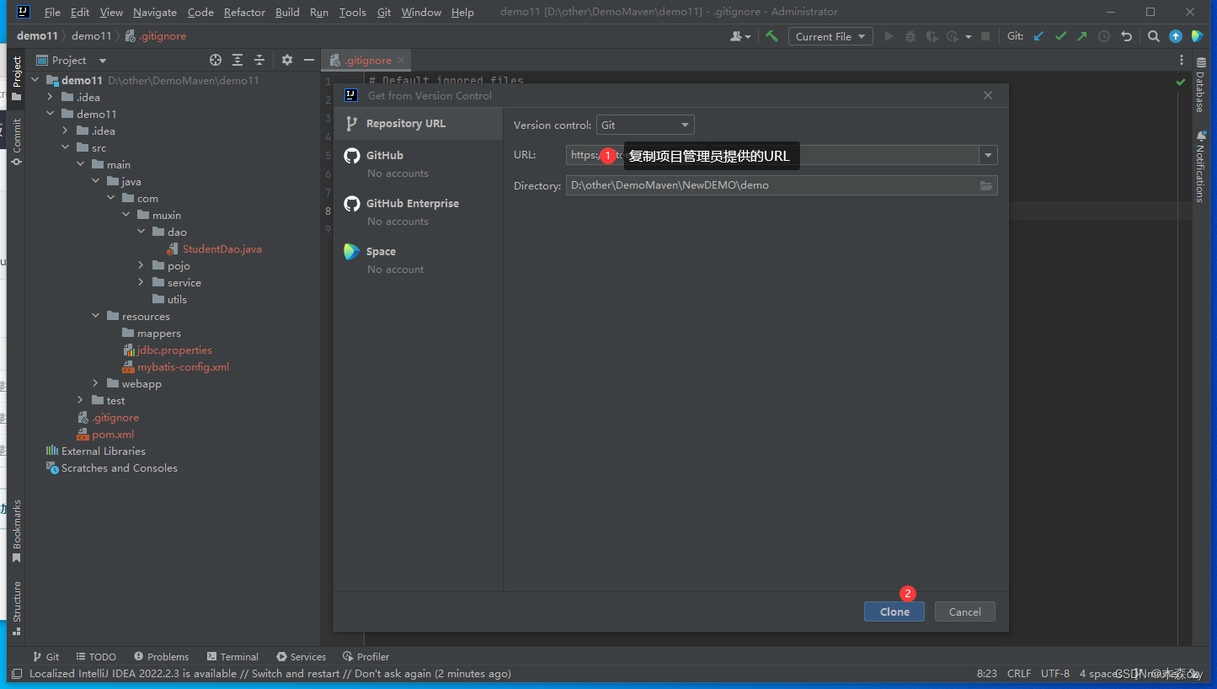The width and height of the screenshot is (1217, 689).
Task: Click the IntelliJ IDEA update notification message
Action: click(270, 673)
